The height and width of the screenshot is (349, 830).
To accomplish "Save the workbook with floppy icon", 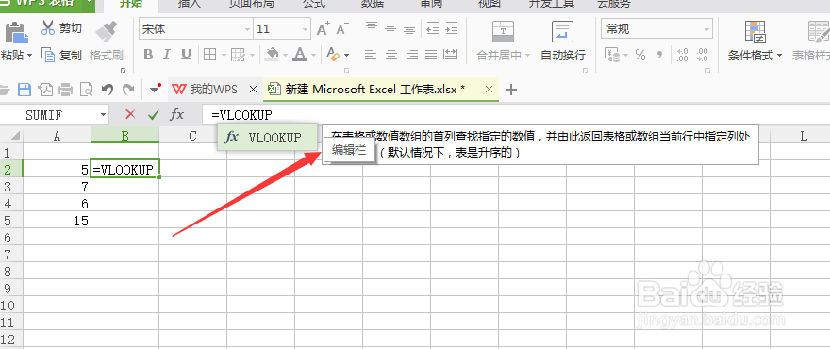I will point(25,90).
